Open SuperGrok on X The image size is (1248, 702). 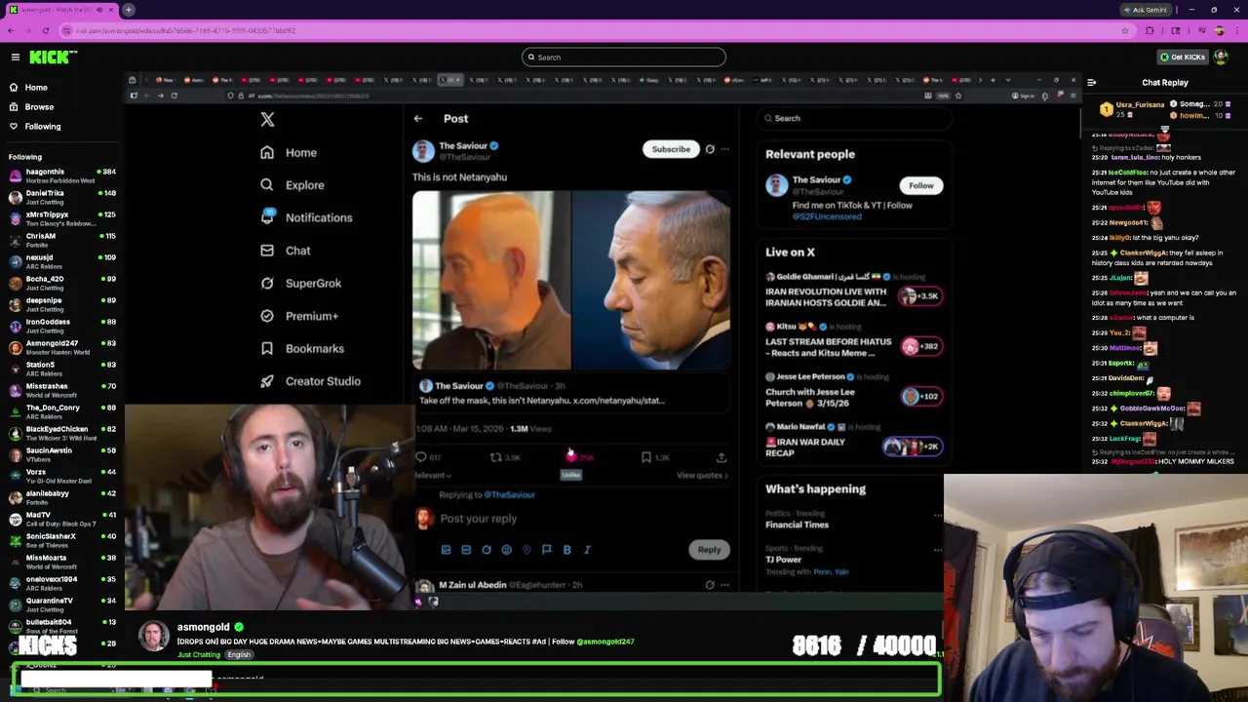coord(300,284)
